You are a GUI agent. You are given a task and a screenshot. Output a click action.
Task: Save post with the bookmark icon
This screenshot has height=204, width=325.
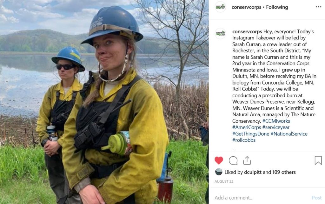point(318,160)
